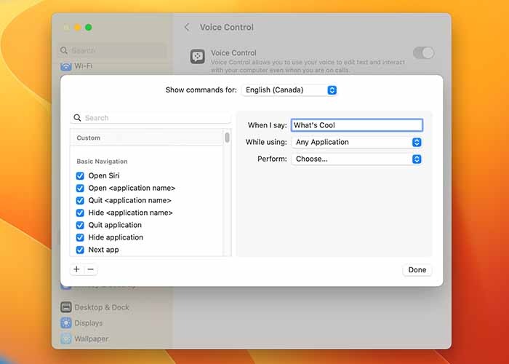The height and width of the screenshot is (364, 509).
Task: Select the Open Siri command text
Action: coord(104,176)
